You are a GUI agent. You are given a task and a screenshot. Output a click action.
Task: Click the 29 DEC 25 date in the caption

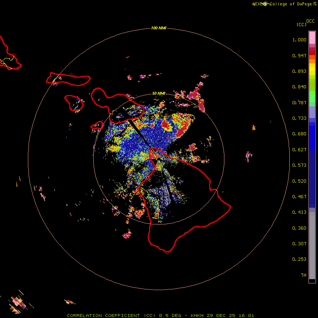pyautogui.click(x=222, y=316)
